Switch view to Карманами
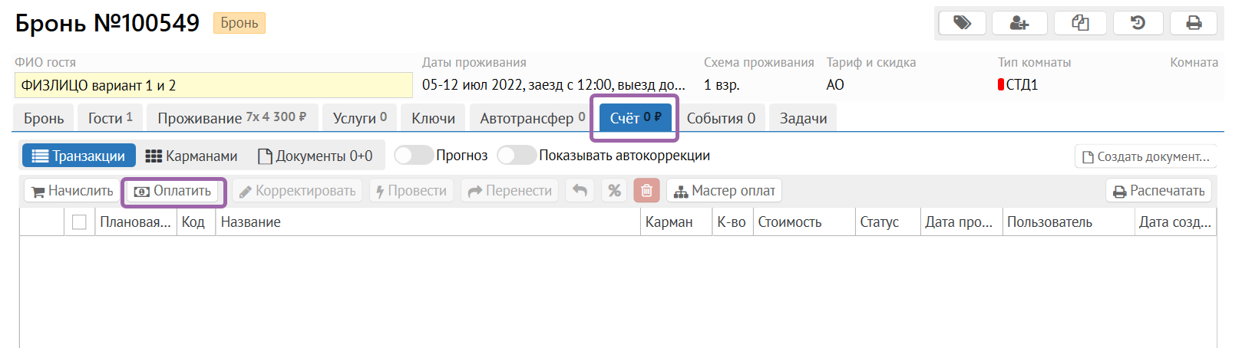 [191, 156]
